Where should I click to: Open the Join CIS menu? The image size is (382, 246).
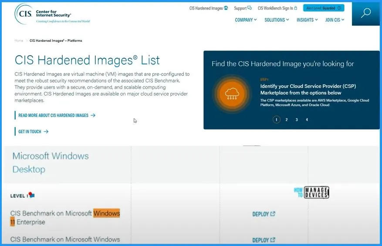[335, 20]
